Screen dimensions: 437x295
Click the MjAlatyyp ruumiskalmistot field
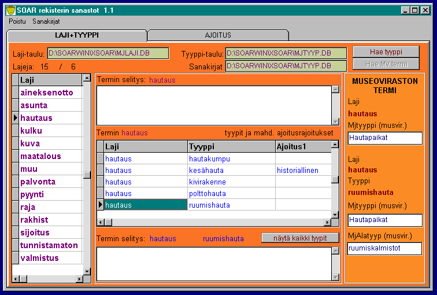coord(384,248)
